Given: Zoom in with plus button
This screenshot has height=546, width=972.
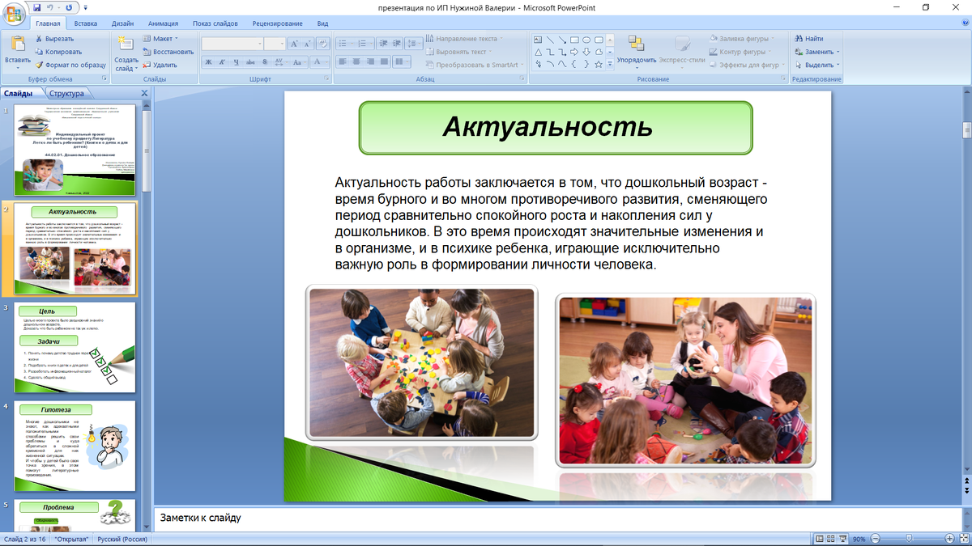Looking at the screenshot, I should [x=949, y=539].
